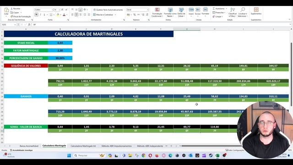Open Método ABR Impulsionamentos sheet tab

coord(116,146)
